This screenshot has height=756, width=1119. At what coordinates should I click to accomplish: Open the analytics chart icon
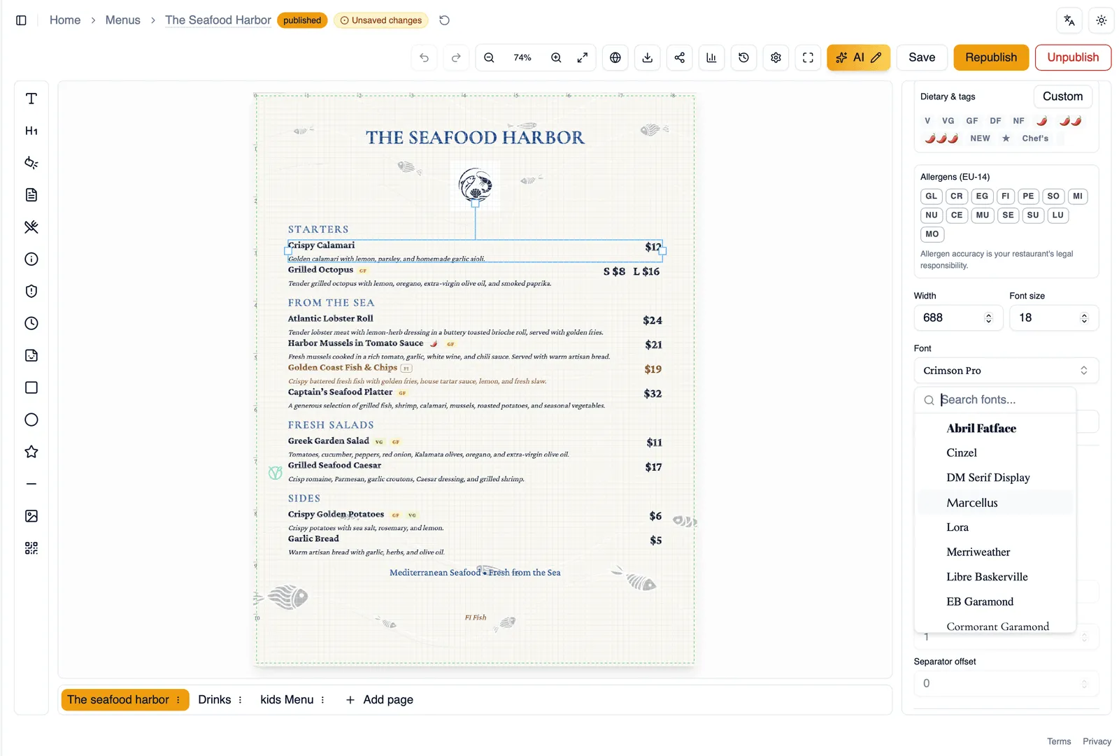711,57
